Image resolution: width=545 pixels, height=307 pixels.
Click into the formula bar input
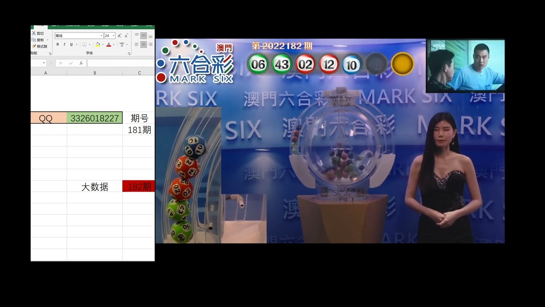coord(121,63)
